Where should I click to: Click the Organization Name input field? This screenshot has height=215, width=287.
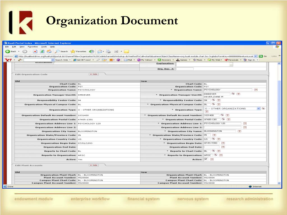(228, 90)
